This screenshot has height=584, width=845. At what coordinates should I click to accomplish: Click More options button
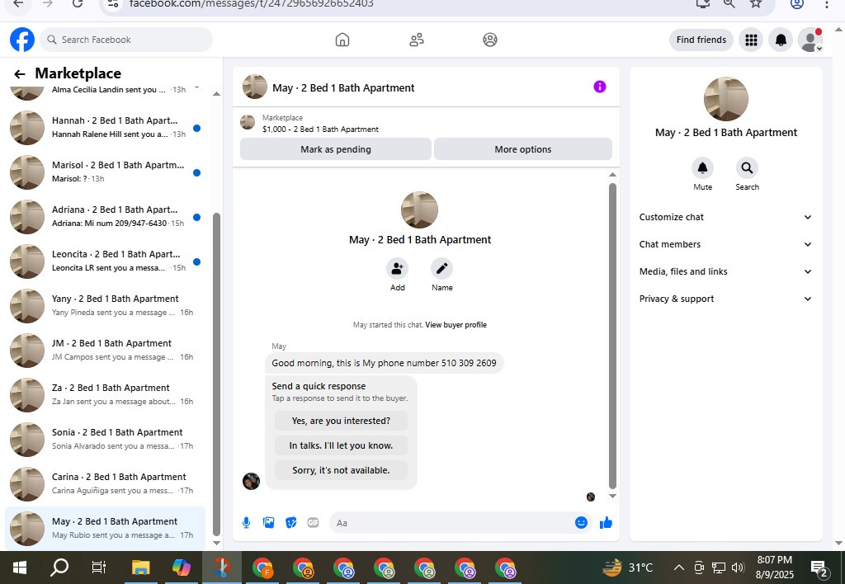tap(522, 149)
